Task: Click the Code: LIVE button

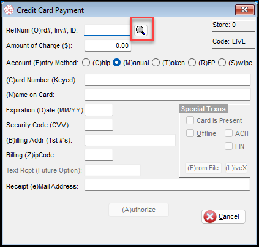Action: coord(233,42)
